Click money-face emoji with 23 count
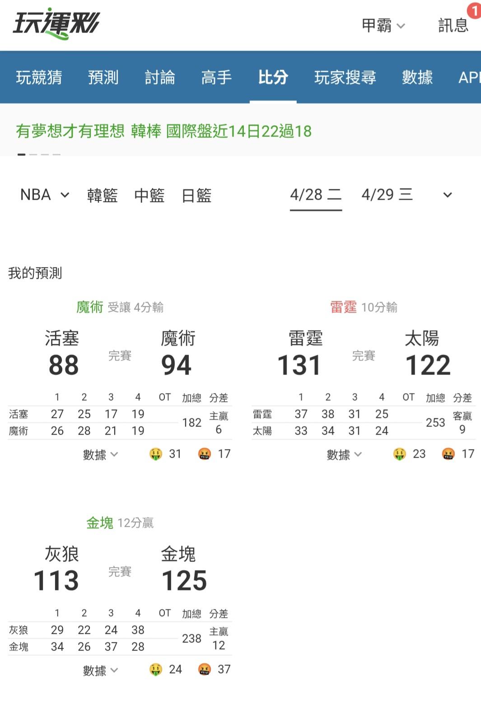This screenshot has height=721, width=481. pos(400,454)
